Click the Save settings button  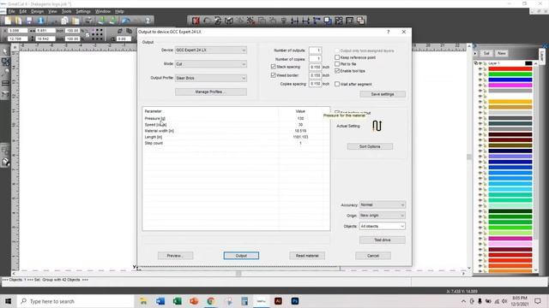click(x=383, y=94)
